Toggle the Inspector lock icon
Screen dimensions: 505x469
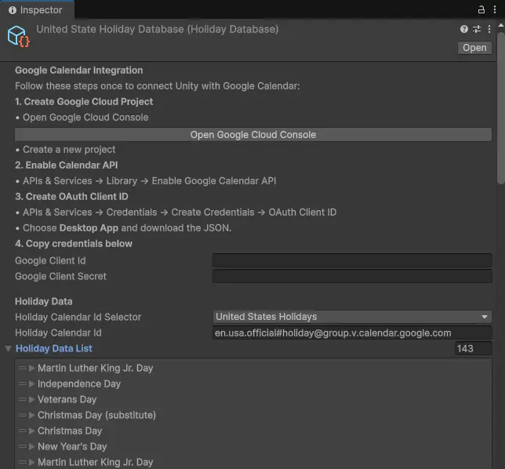point(481,9)
